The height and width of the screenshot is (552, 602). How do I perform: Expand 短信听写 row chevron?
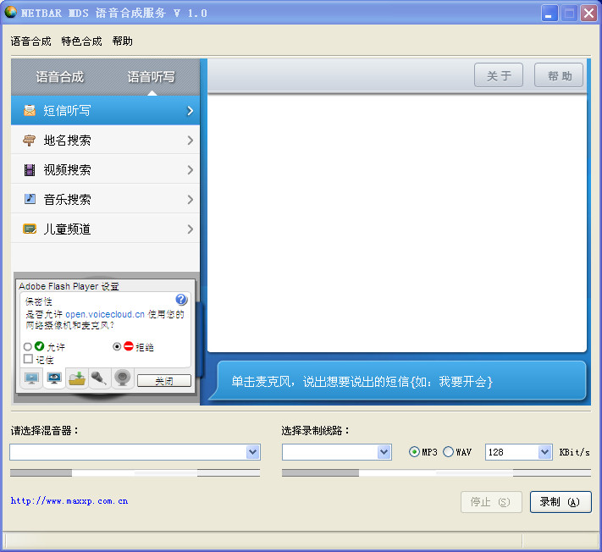190,111
